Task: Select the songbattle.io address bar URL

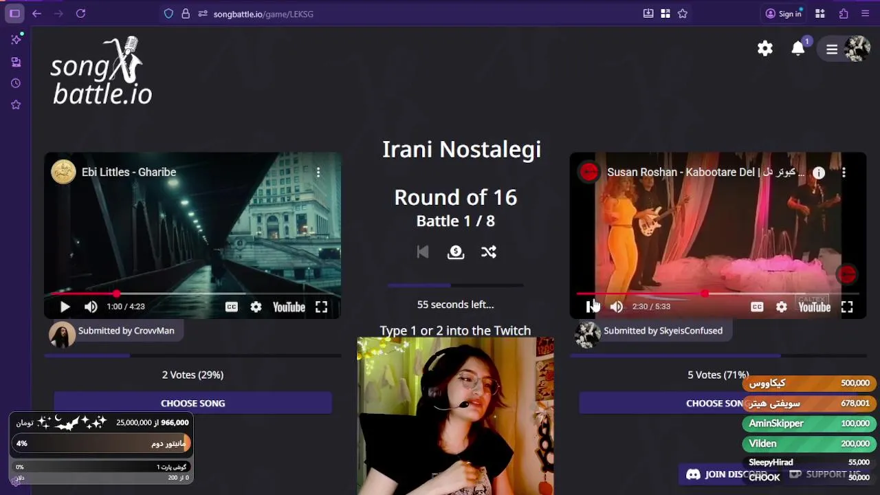Action: [263, 14]
